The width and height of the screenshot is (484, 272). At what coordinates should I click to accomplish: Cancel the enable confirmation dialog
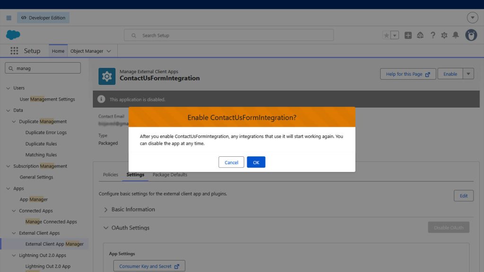[231, 162]
